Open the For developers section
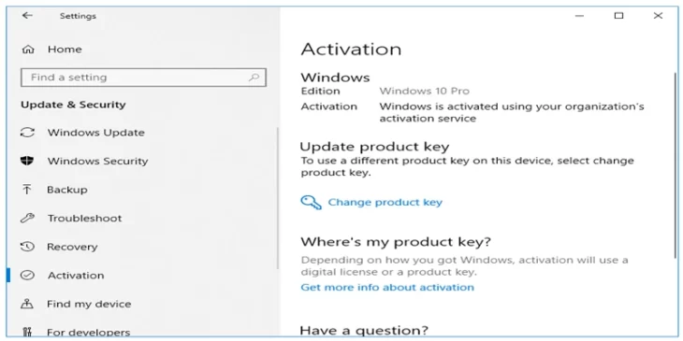Image resolution: width=683 pixels, height=341 pixels. tap(89, 333)
